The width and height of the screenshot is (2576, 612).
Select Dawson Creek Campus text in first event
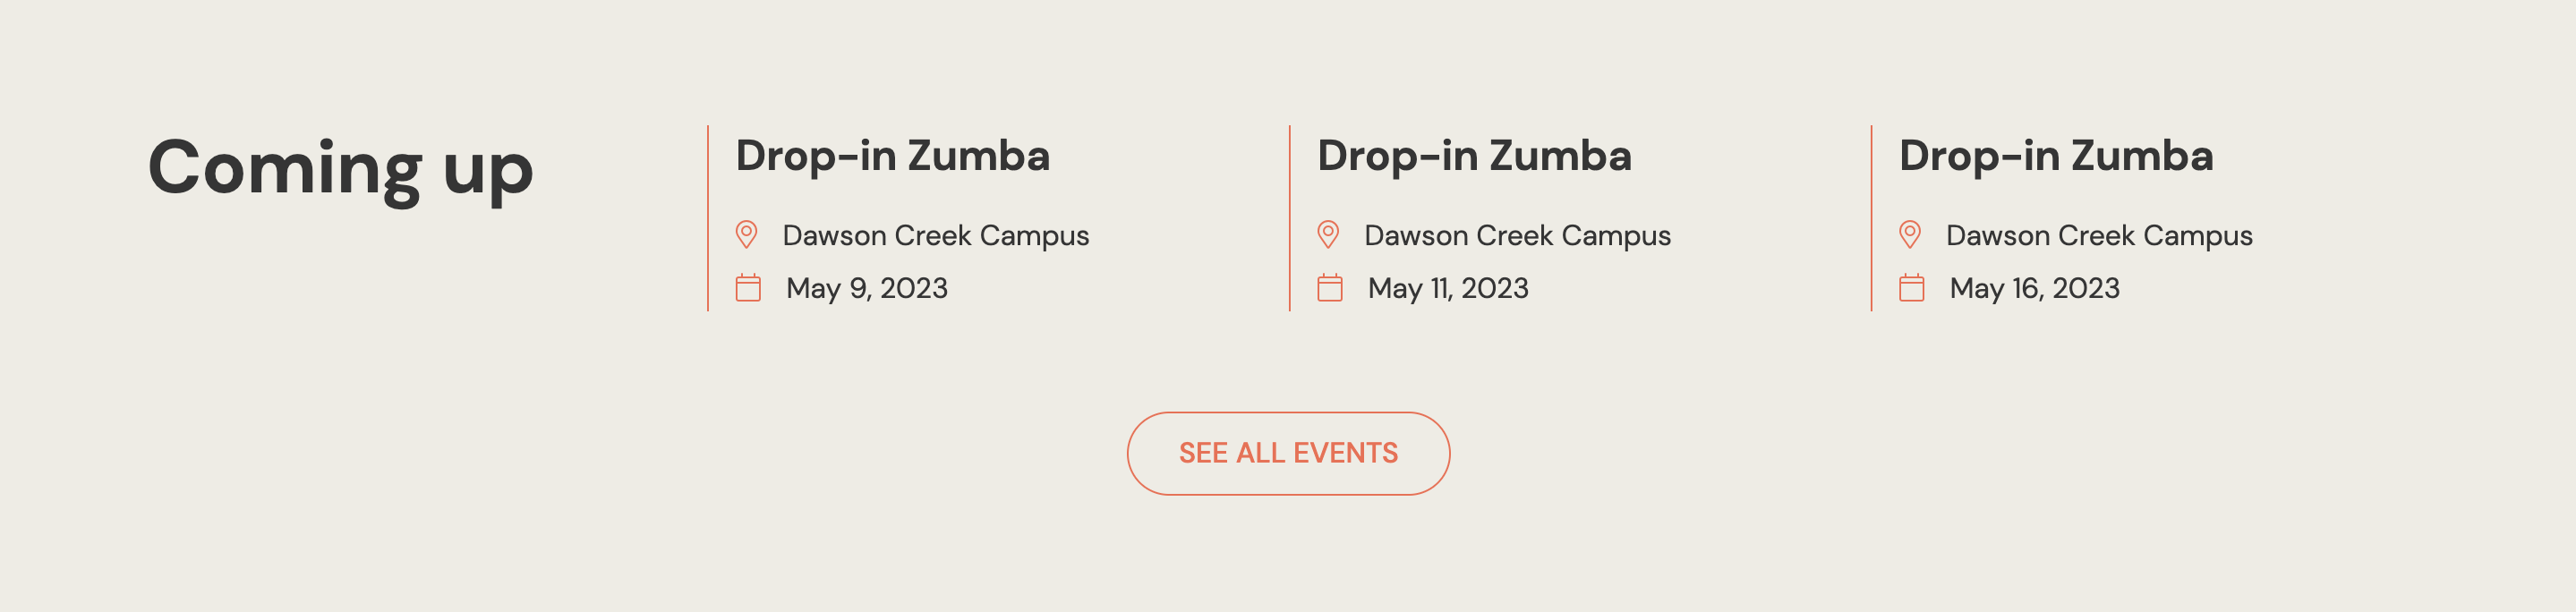tap(936, 236)
